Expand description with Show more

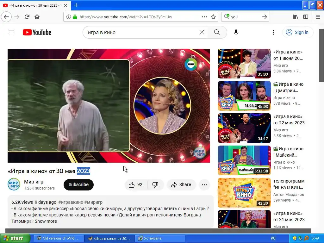[x=46, y=221]
